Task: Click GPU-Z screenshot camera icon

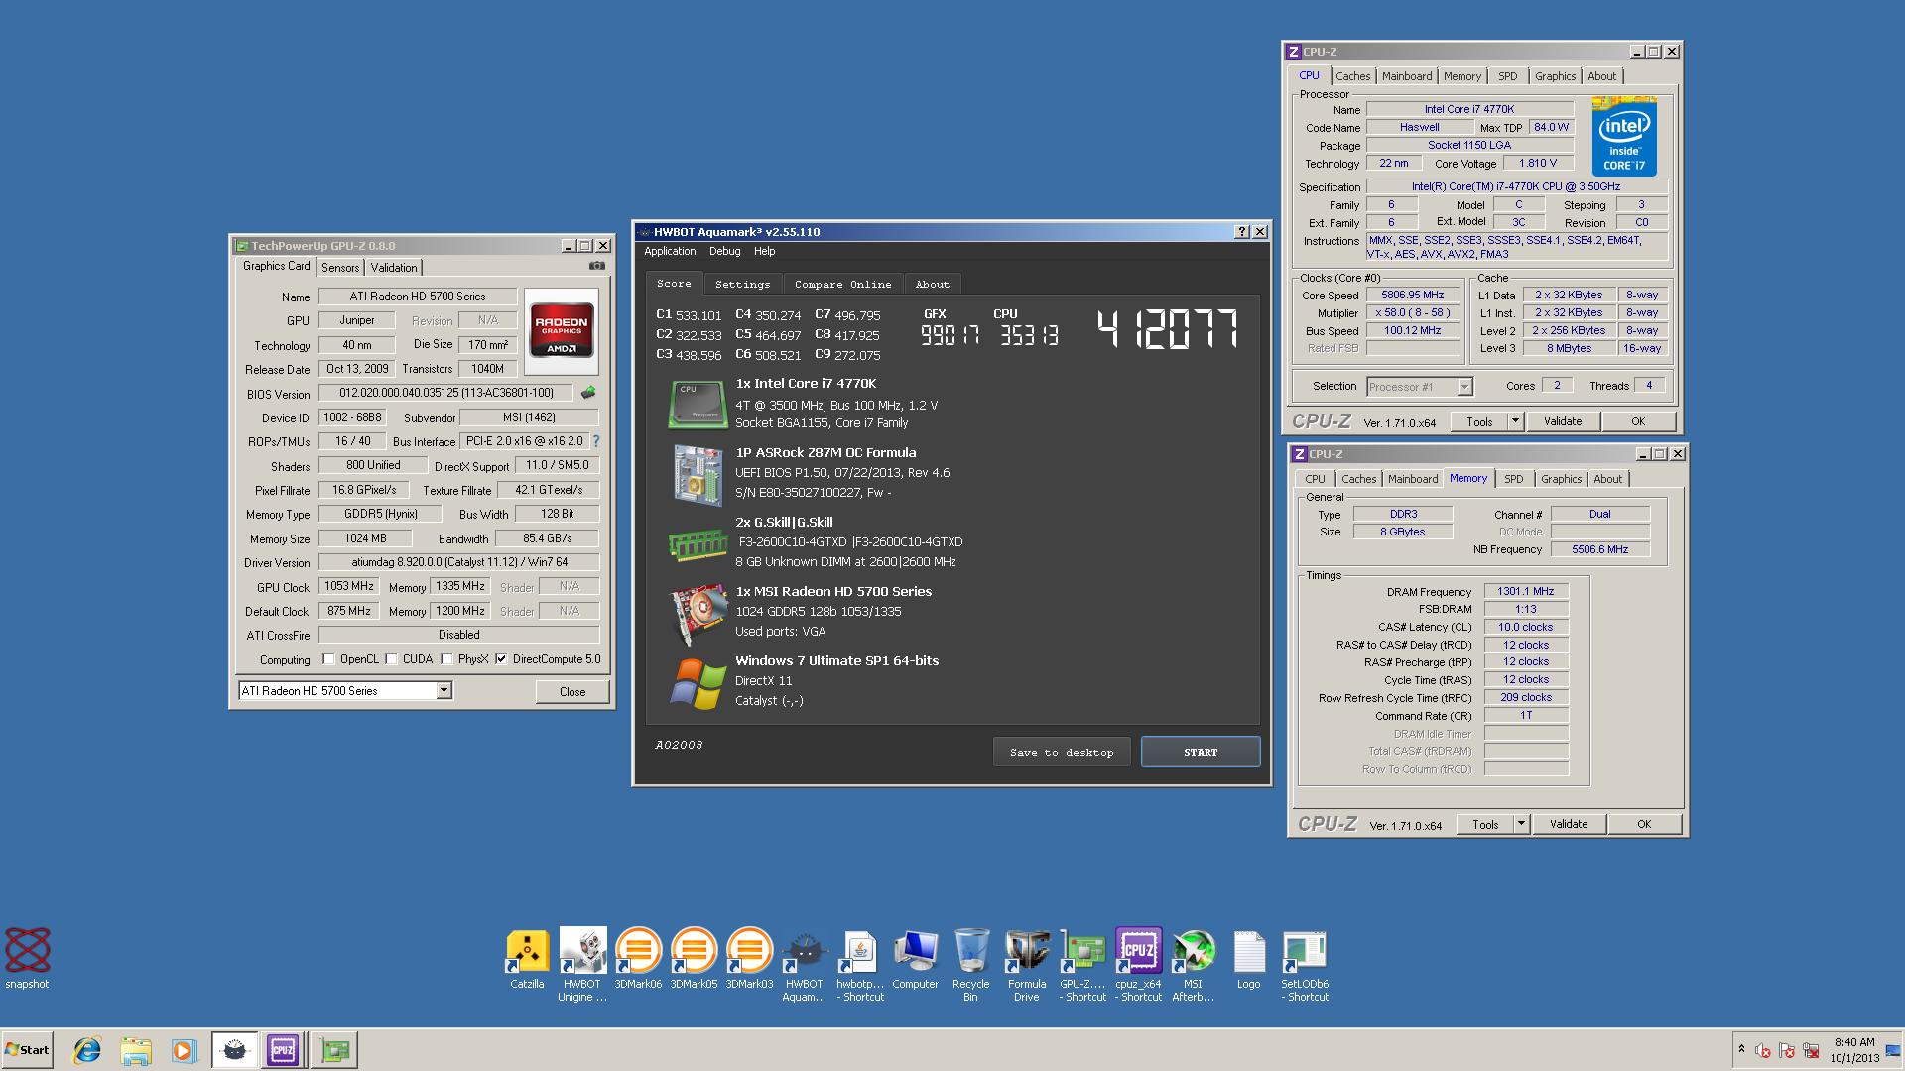Action: coord(597,266)
